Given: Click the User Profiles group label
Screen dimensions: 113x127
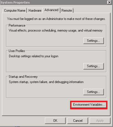Looking at the screenshot, I should (x=17, y=51).
